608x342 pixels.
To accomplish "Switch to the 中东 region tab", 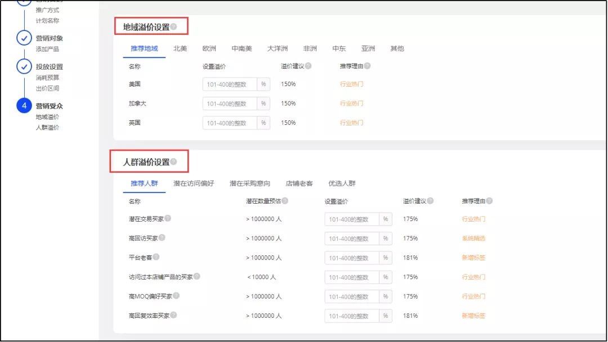I will [339, 48].
